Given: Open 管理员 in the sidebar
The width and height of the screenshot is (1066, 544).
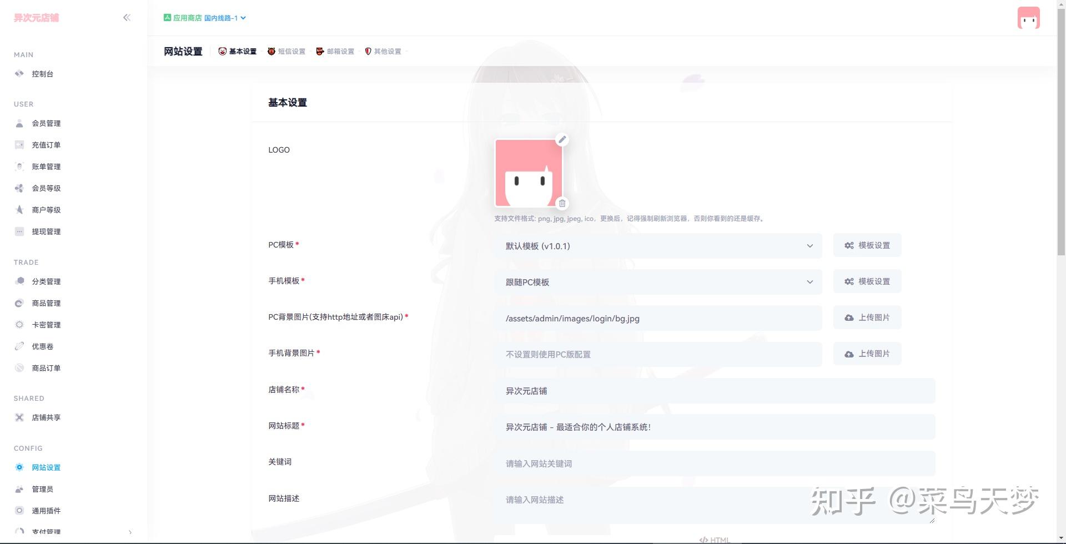Looking at the screenshot, I should click(x=42, y=489).
